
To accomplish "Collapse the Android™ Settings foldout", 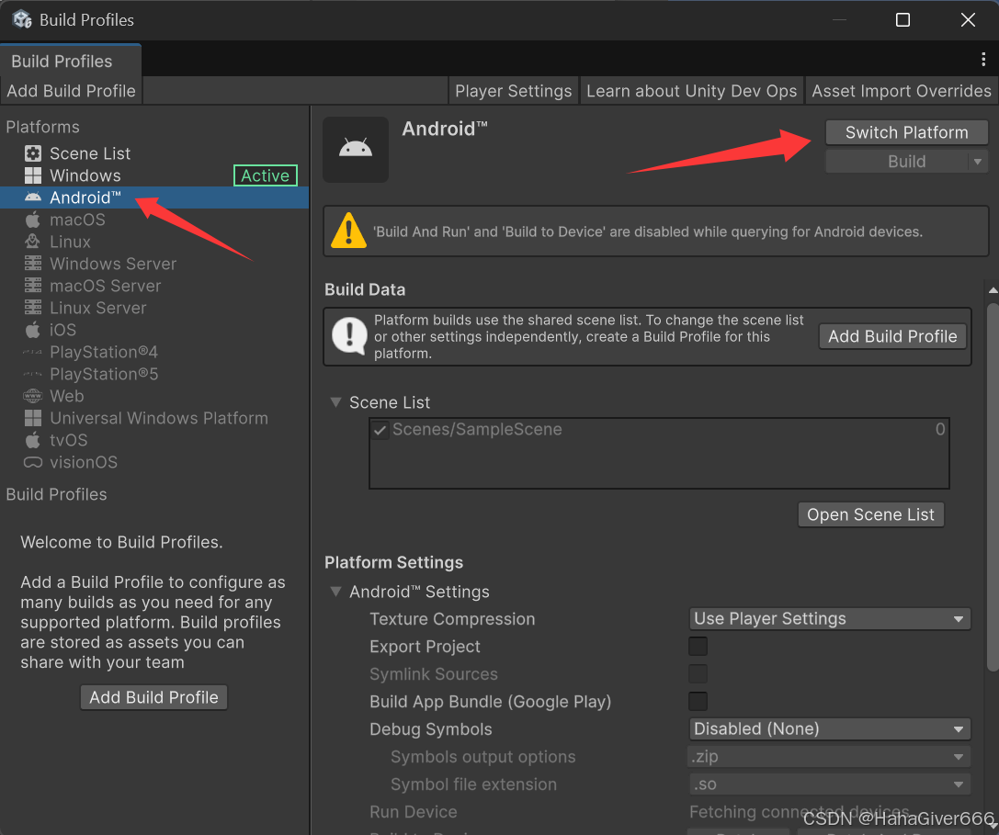I will click(x=335, y=592).
